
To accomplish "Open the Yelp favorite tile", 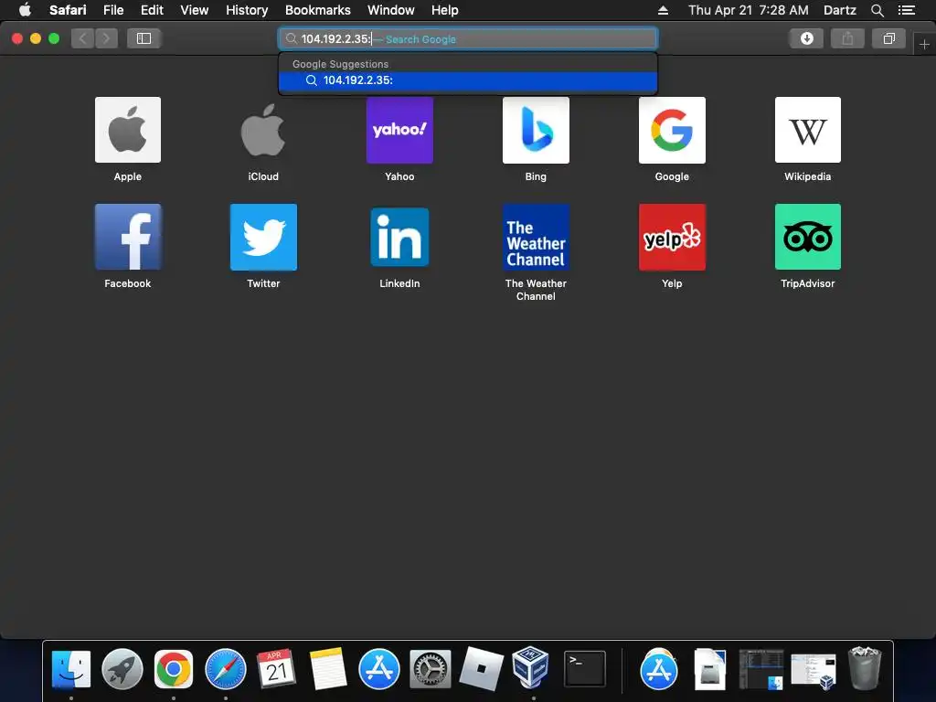I will (x=672, y=237).
